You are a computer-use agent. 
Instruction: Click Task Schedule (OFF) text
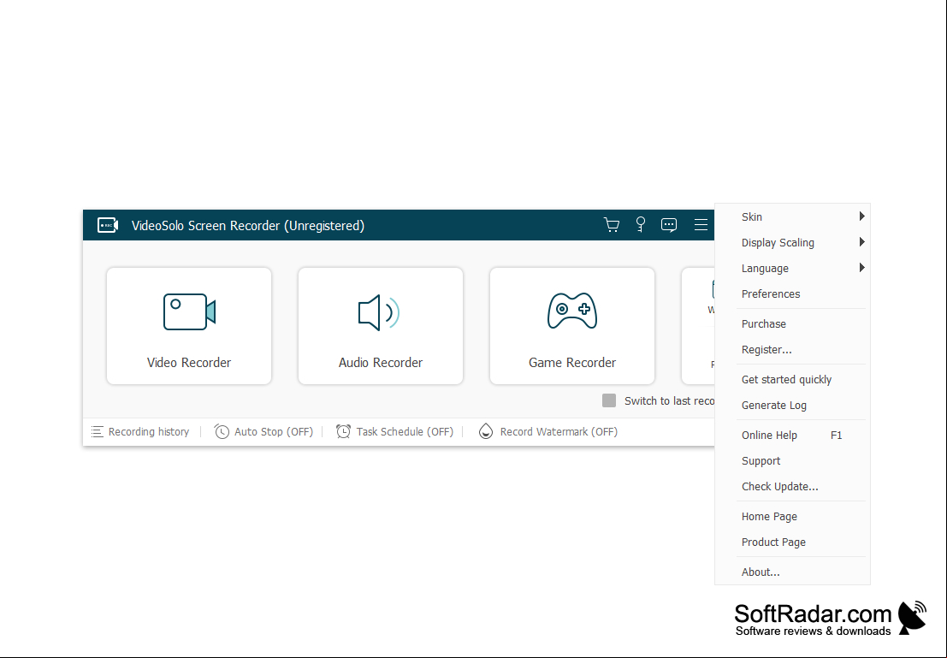tap(405, 431)
